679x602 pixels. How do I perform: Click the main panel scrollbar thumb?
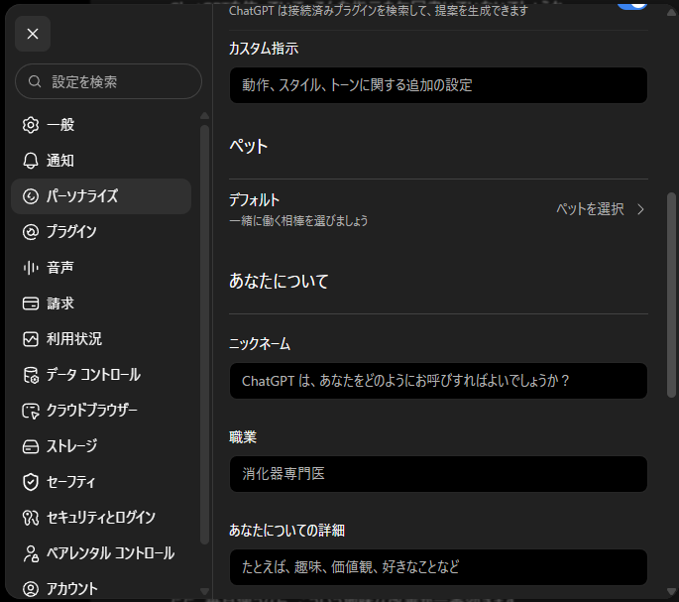671,296
